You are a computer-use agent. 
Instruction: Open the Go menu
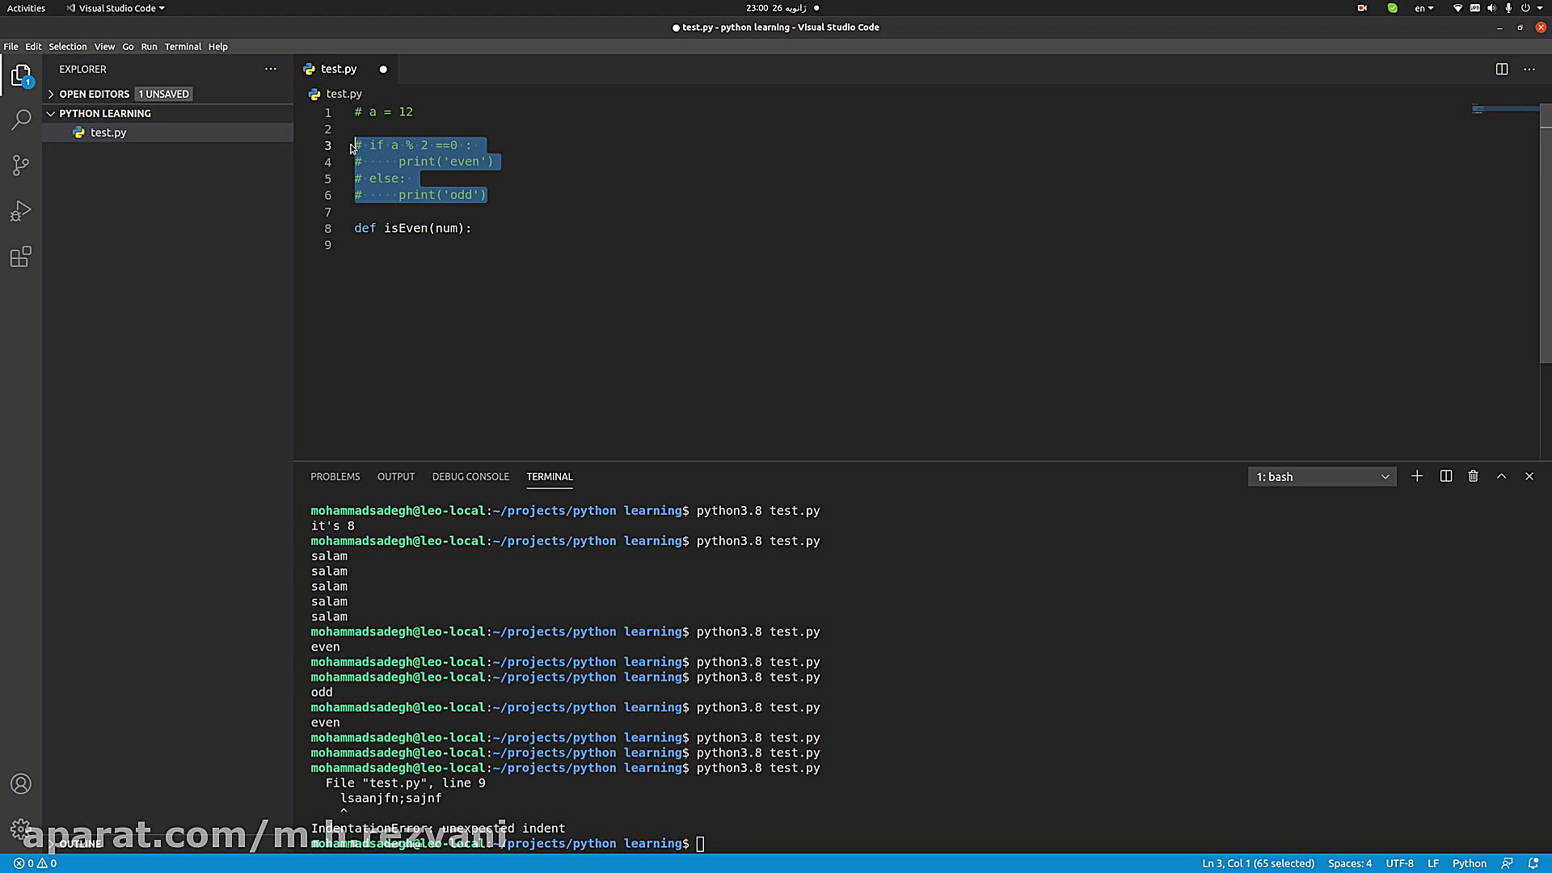click(128, 46)
